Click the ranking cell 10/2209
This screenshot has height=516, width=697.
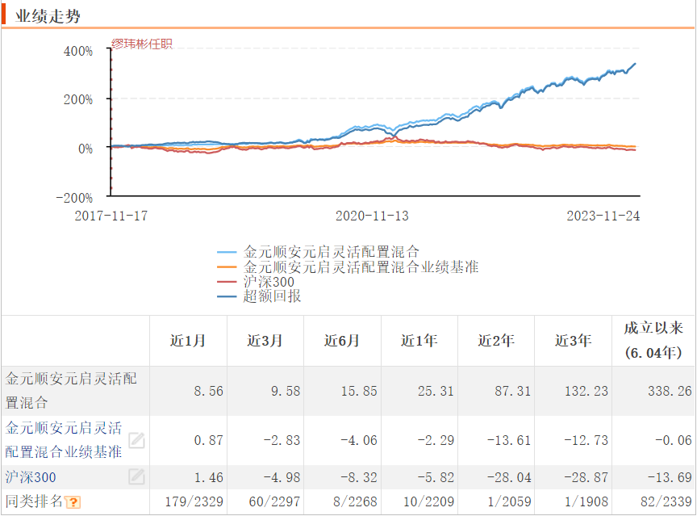coord(428,501)
